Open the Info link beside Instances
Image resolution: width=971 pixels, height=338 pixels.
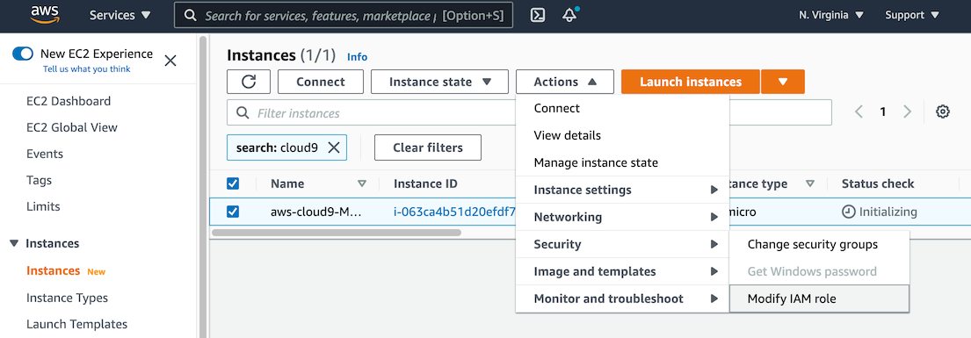[x=358, y=57]
